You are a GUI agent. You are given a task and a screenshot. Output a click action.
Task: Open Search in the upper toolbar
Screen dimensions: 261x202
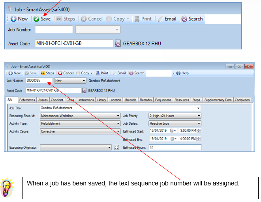tap(192, 19)
